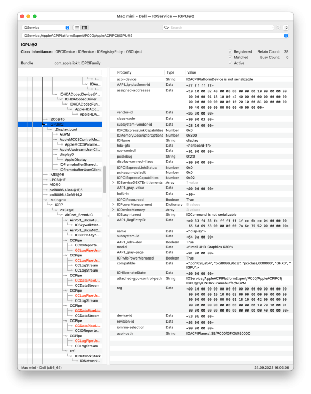Click the yellow minimize window button
Viewport: 311px width, 394px height.
pos(28,16)
